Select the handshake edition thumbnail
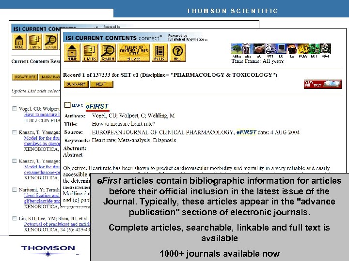 coord(259,49)
